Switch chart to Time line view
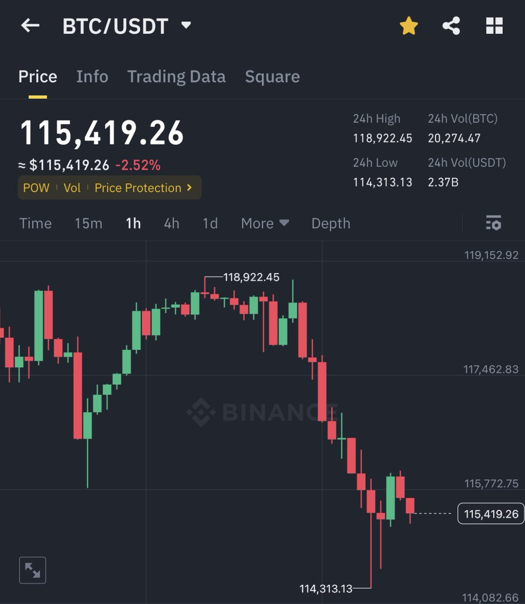The image size is (525, 604). (35, 223)
